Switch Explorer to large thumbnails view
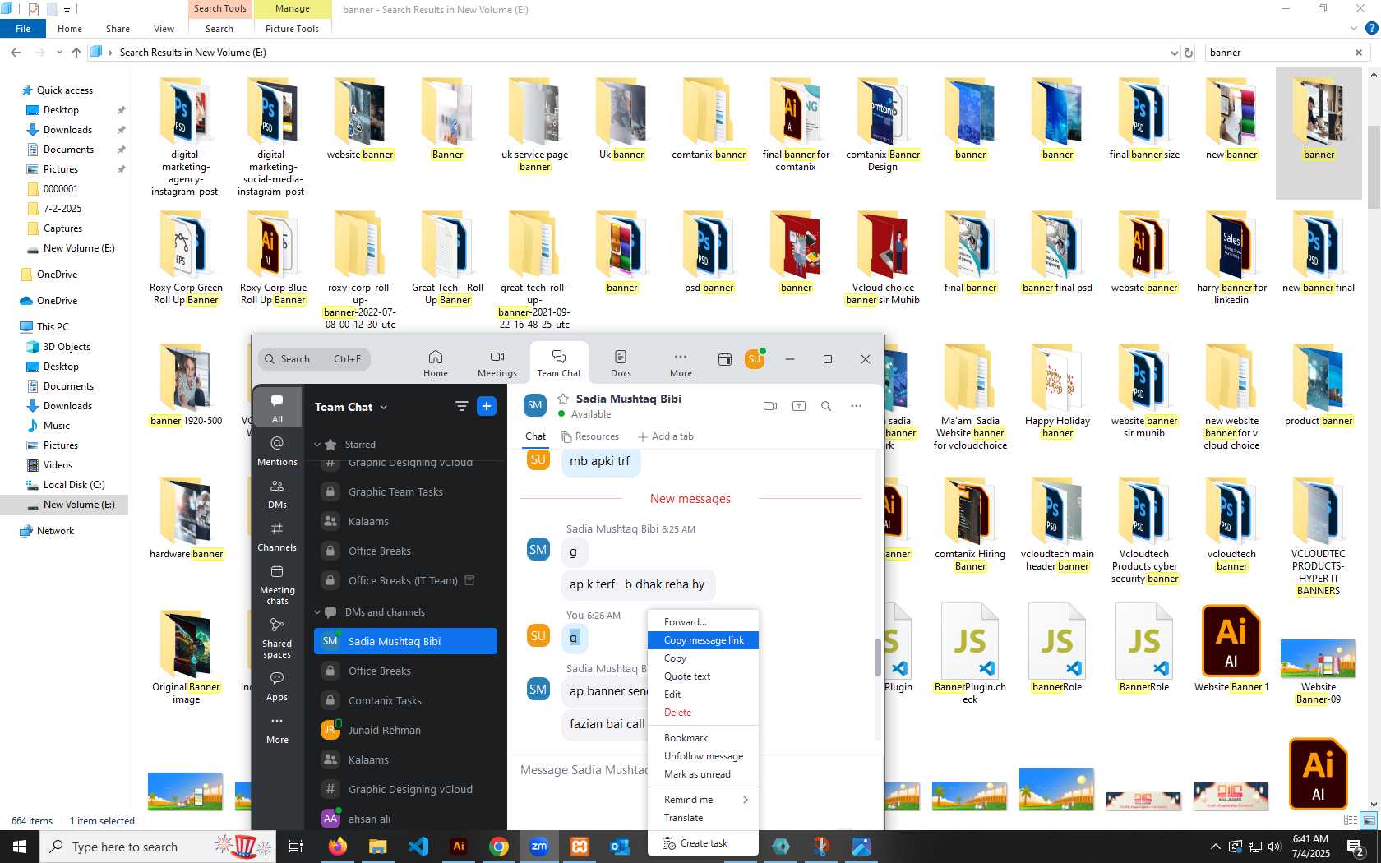Image resolution: width=1381 pixels, height=863 pixels. coord(1369,819)
